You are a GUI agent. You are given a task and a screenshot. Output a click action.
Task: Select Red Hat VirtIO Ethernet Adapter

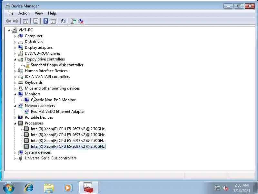click(x=58, y=112)
